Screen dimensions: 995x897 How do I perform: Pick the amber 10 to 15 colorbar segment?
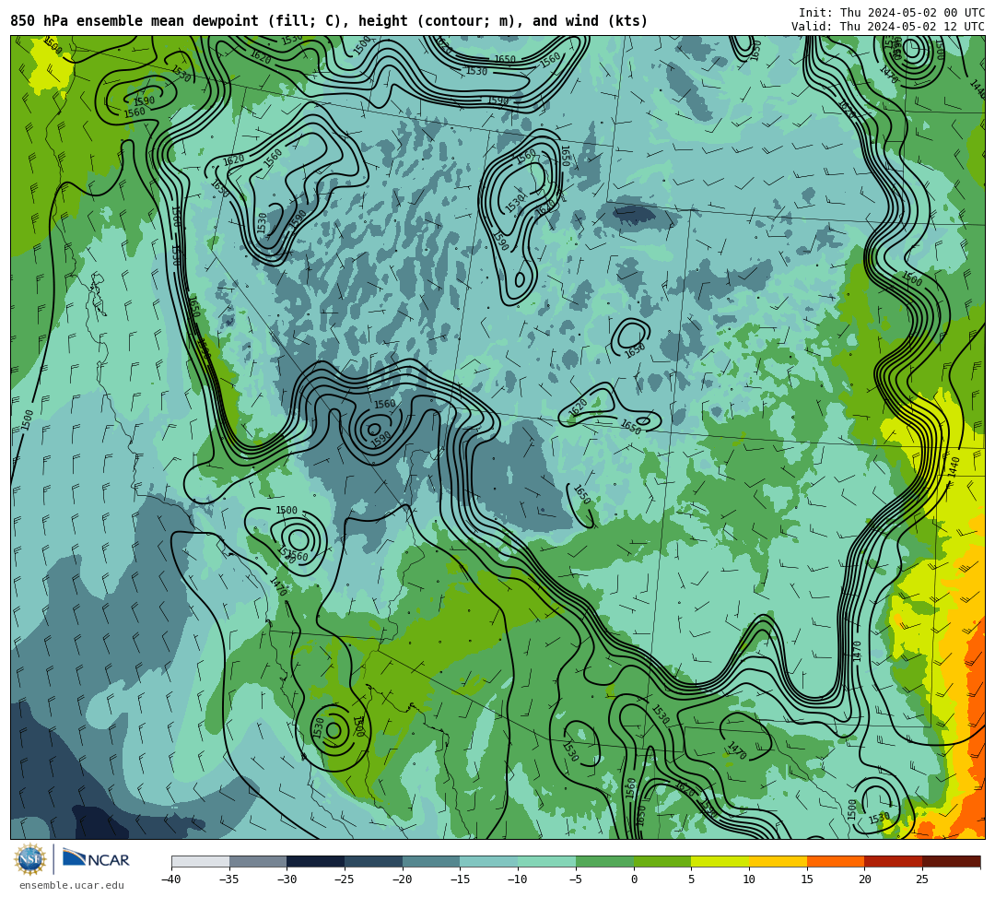tap(778, 861)
